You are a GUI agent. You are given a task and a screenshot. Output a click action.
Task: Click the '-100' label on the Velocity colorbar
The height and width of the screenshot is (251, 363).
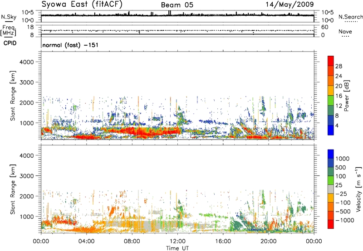[x=343, y=203]
